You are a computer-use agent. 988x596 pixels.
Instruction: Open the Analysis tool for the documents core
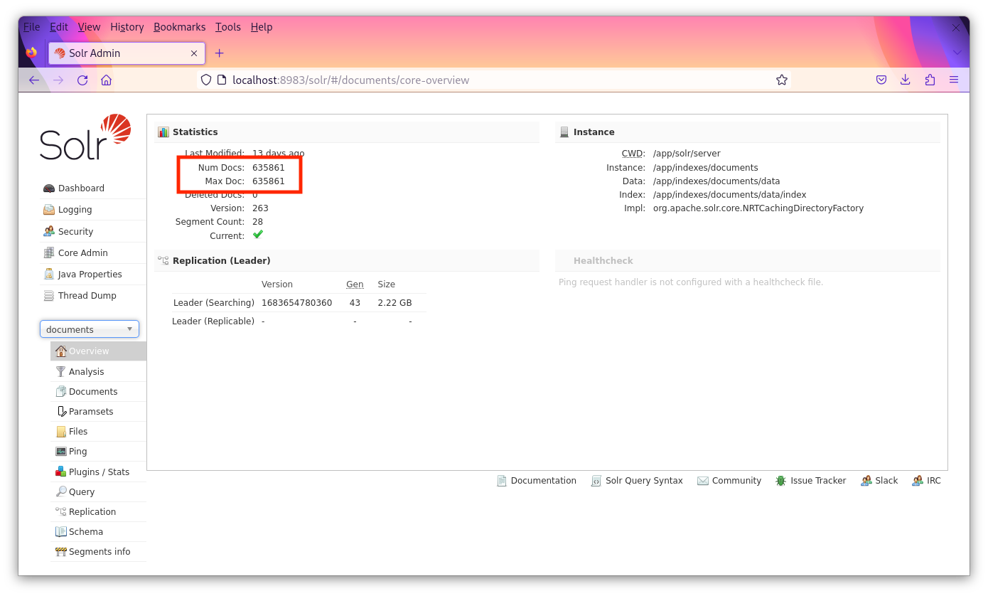click(x=98, y=372)
